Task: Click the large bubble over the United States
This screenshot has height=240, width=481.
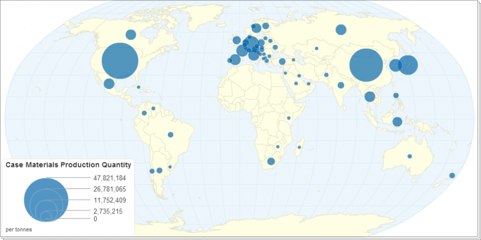Action: [x=120, y=61]
